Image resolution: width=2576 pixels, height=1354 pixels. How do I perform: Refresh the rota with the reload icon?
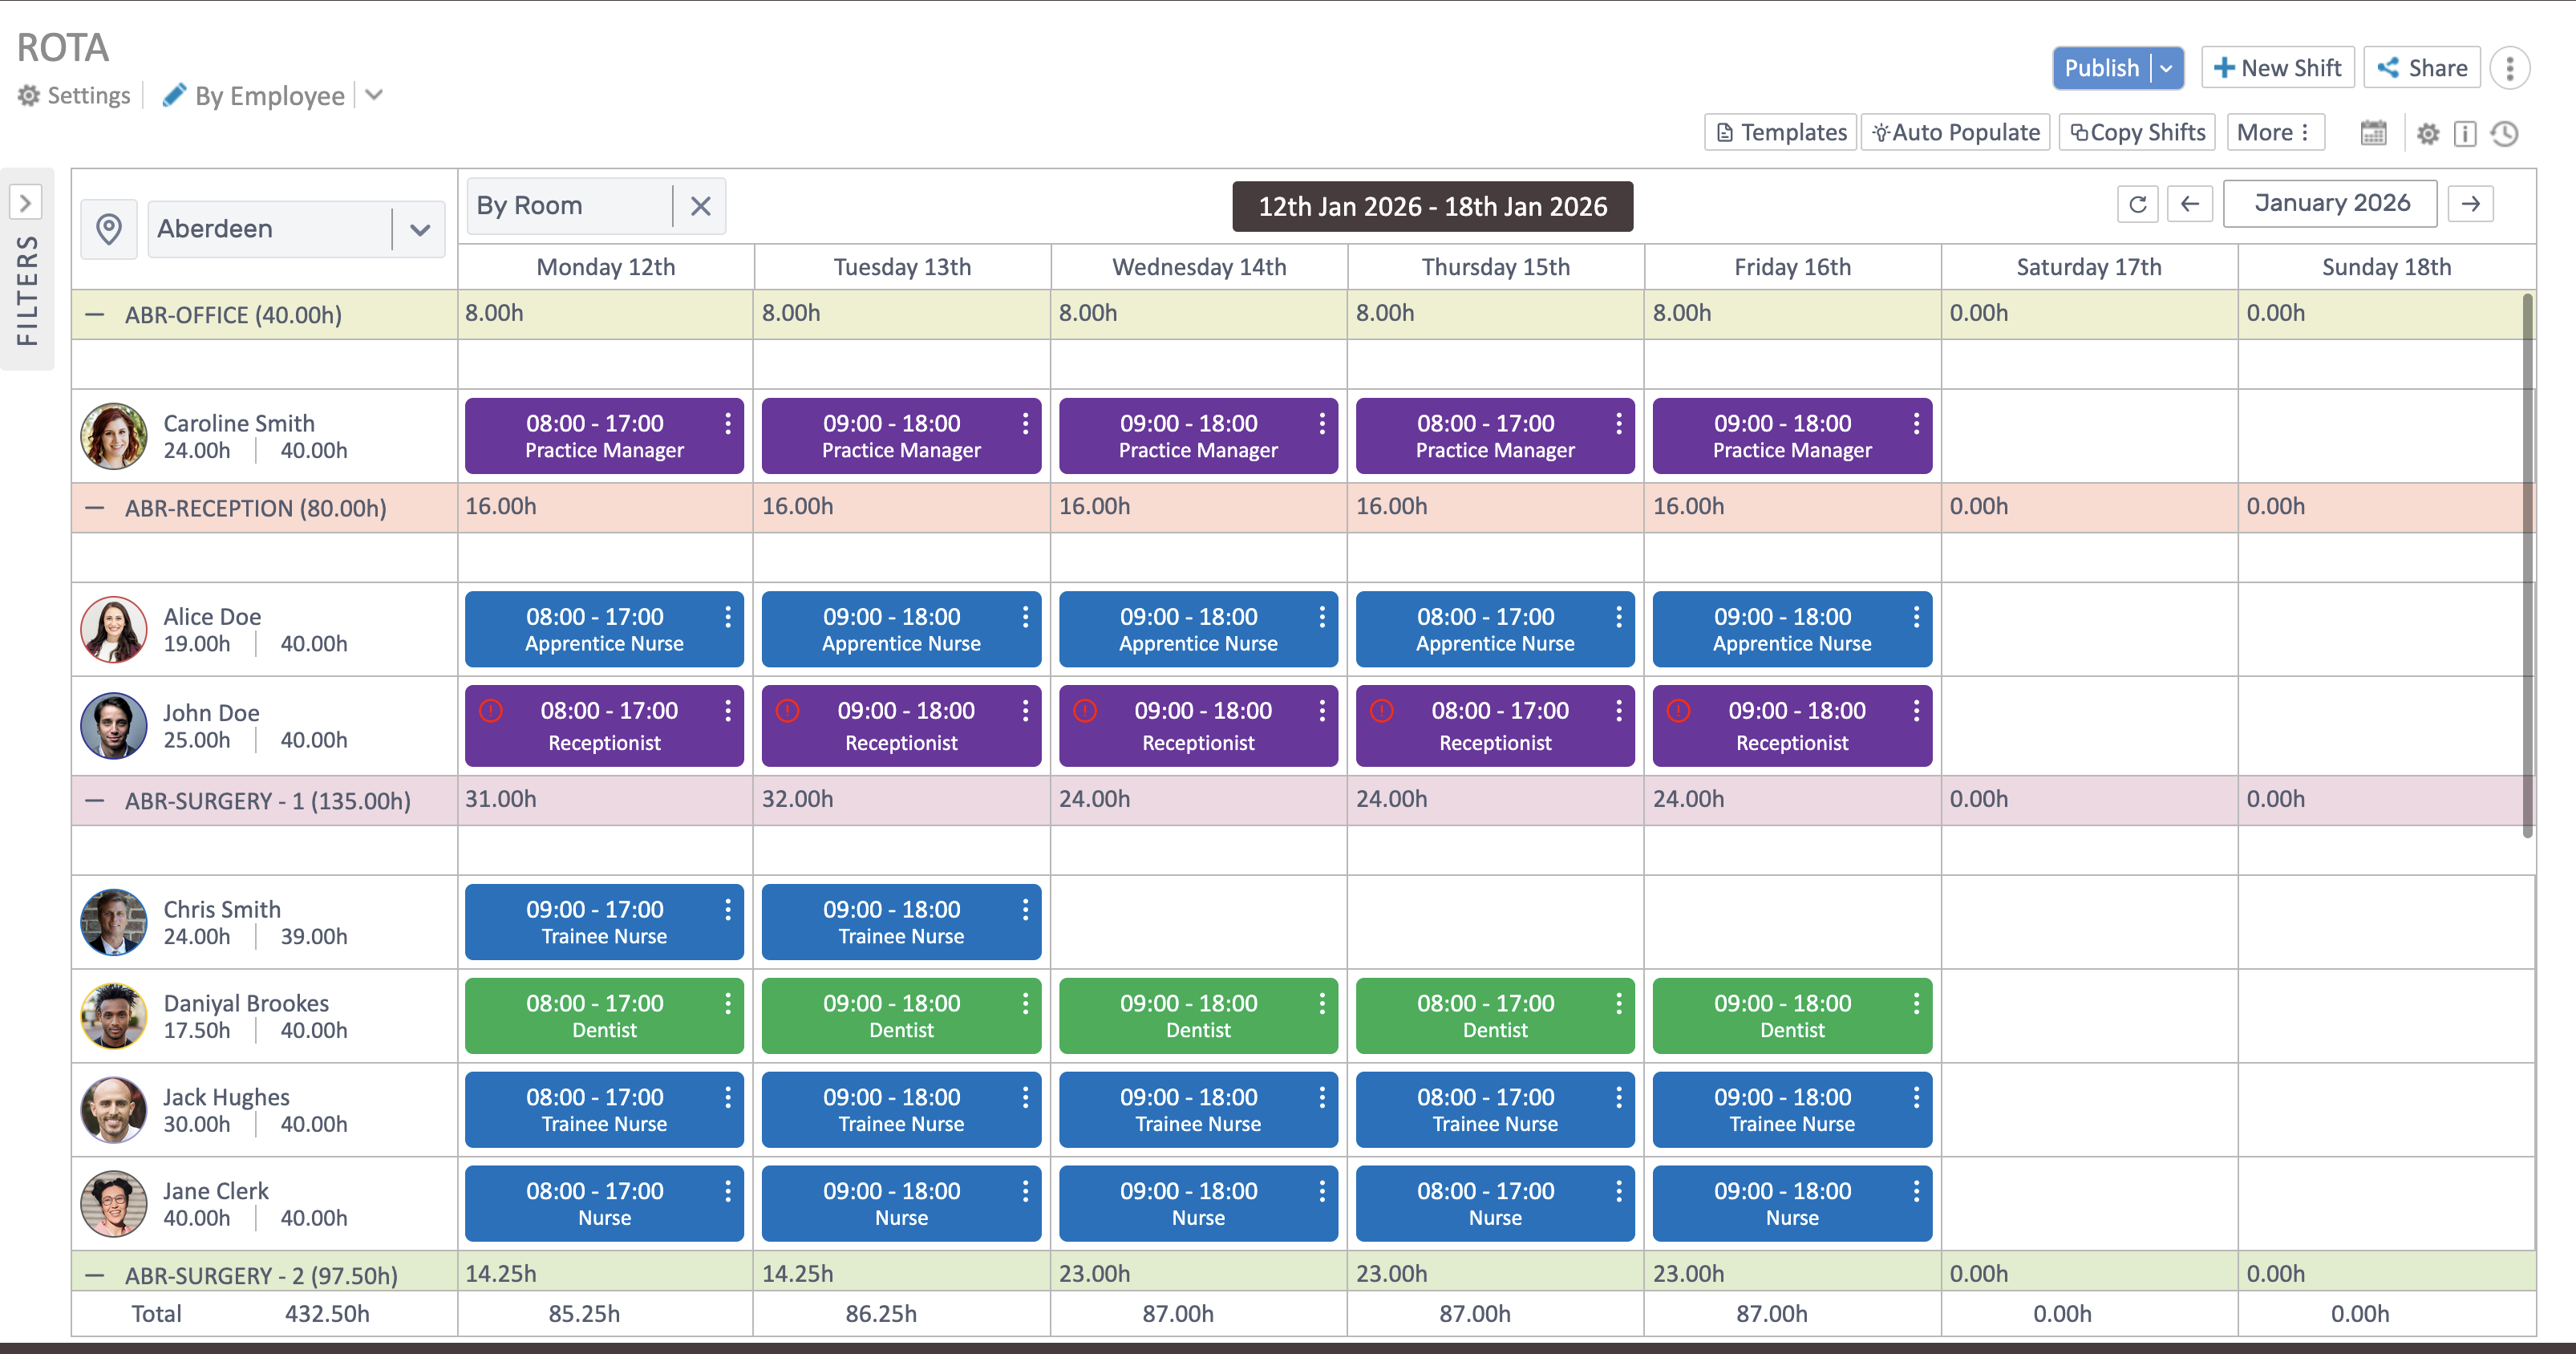click(2138, 204)
